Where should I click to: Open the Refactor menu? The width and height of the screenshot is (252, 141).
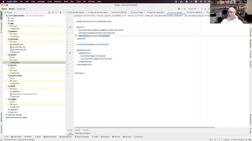click(x=58, y=2)
